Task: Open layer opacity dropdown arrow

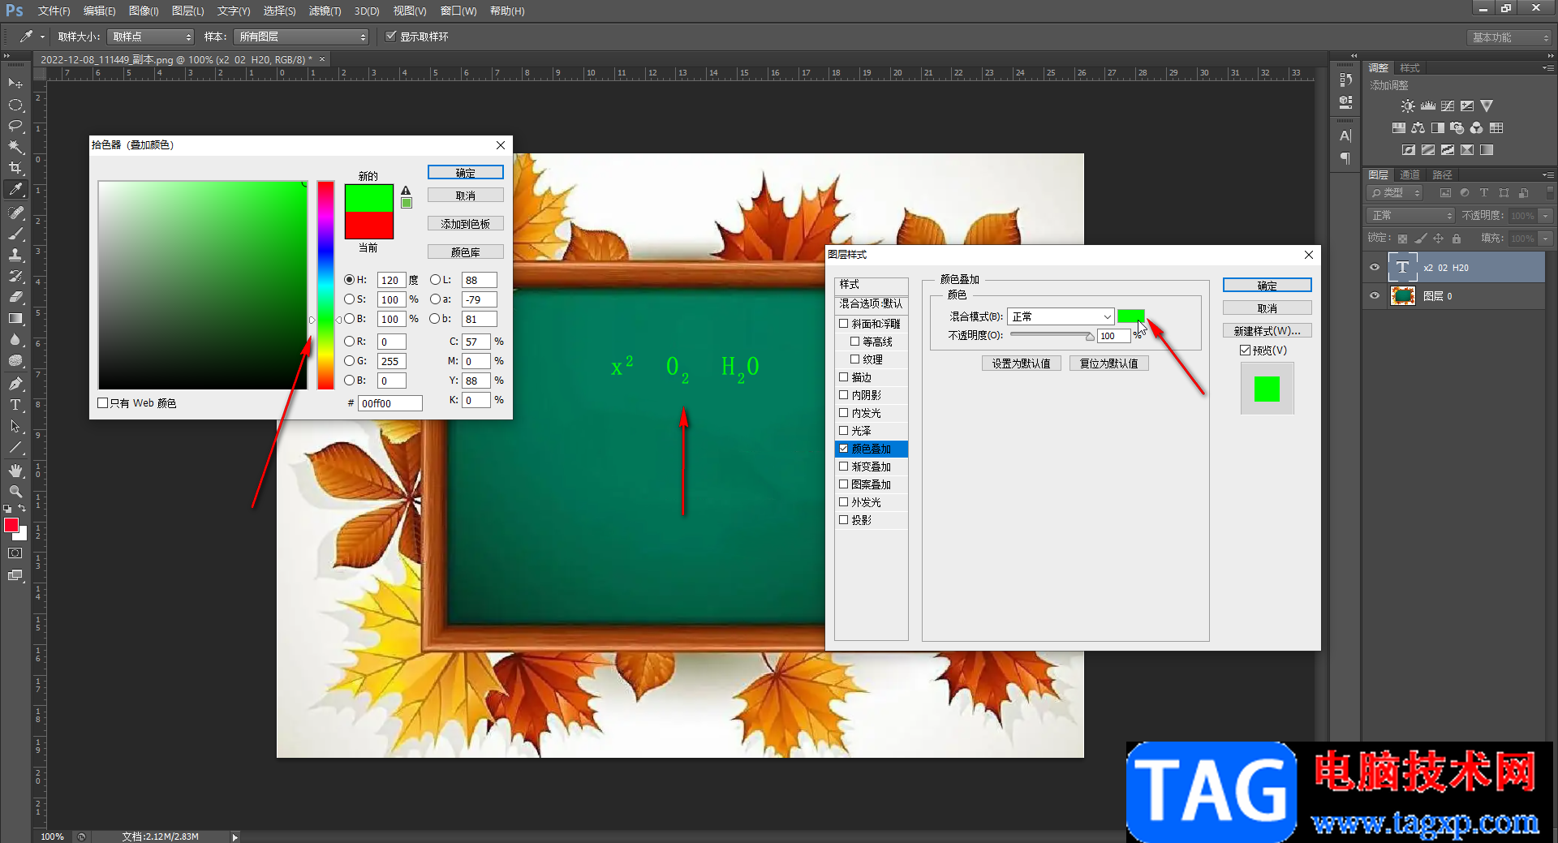Action: (x=1545, y=216)
